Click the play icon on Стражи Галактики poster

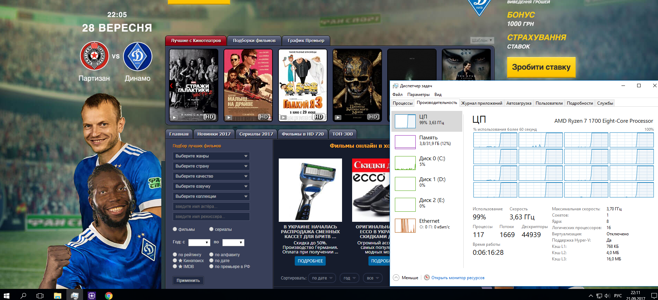[x=174, y=117]
